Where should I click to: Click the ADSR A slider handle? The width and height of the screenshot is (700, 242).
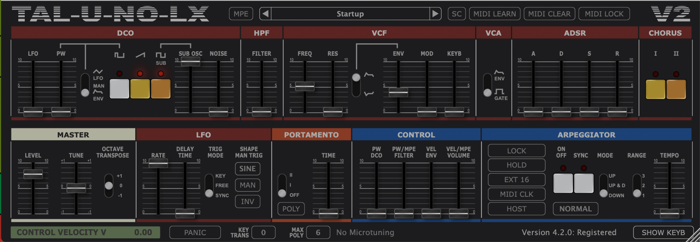pyautogui.click(x=533, y=111)
